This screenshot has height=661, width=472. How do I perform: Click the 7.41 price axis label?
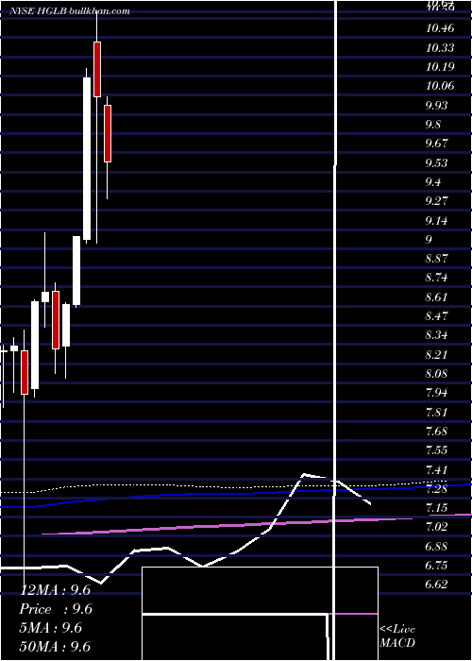(x=437, y=469)
